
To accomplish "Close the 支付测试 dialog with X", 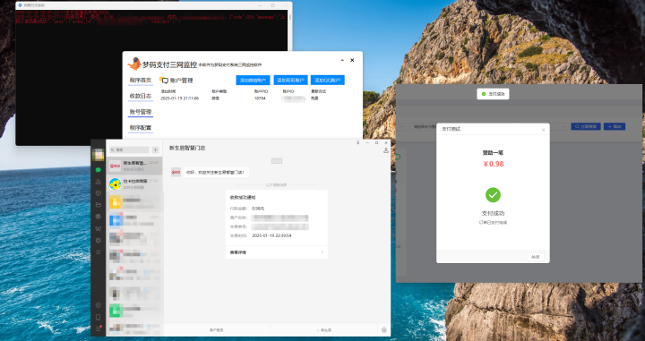I will click(544, 130).
